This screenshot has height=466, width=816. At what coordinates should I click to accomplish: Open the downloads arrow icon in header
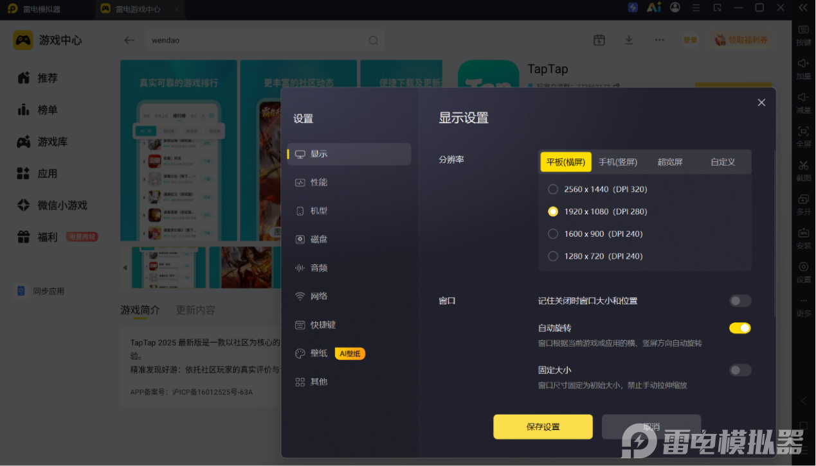point(629,40)
